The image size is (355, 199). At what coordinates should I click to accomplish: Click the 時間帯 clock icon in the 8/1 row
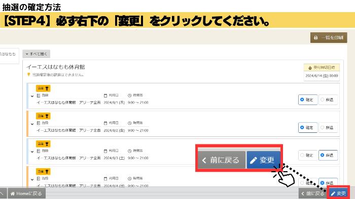129,95
